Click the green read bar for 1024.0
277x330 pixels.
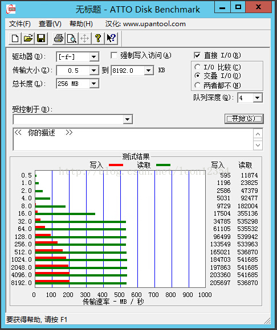point(81,260)
